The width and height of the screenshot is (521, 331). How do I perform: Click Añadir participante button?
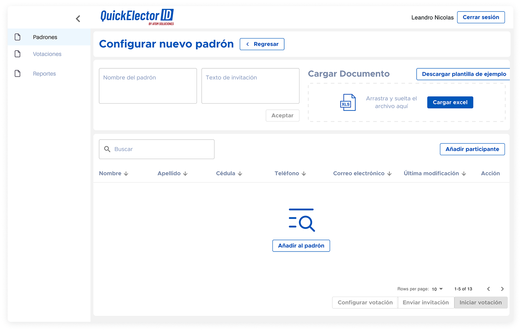472,149
